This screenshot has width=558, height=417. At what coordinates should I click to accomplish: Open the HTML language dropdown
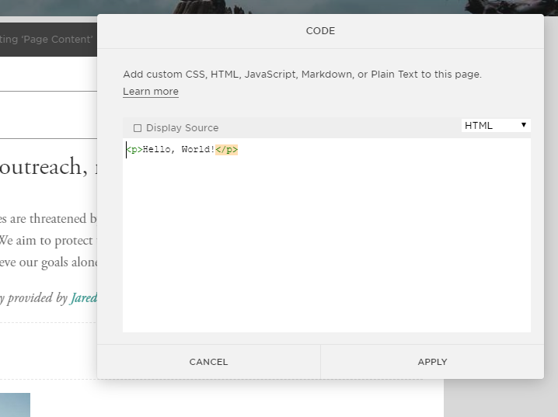pos(496,126)
